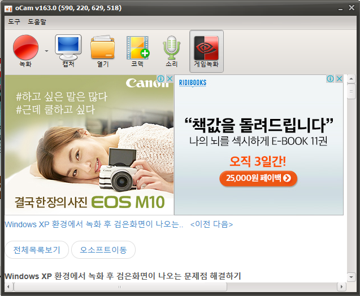Click the horizontal scrollbar thumb
Screen dimensions: 360x296
click(x=120, y=286)
